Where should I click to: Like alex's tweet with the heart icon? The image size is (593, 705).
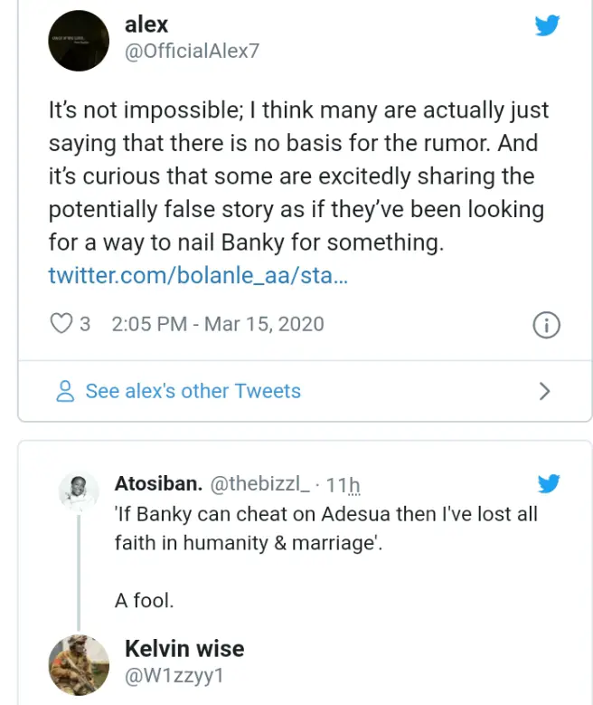click(x=61, y=324)
